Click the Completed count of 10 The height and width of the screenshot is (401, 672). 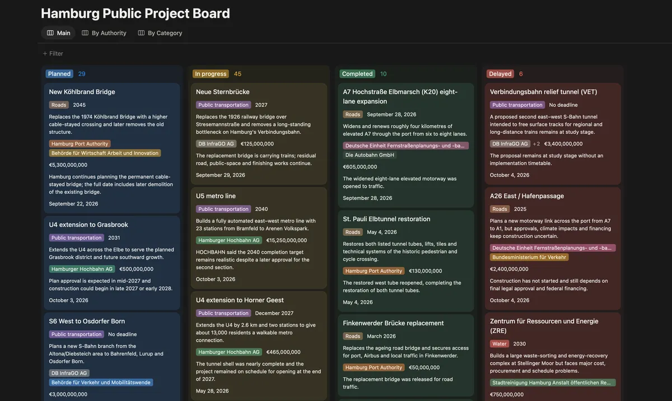coord(383,74)
